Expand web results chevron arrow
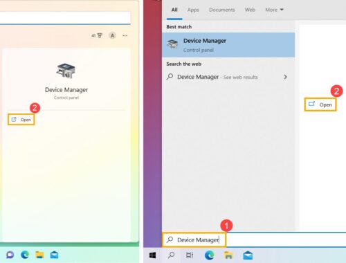Image resolution: width=346 pixels, height=263 pixels. pyautogui.click(x=285, y=77)
